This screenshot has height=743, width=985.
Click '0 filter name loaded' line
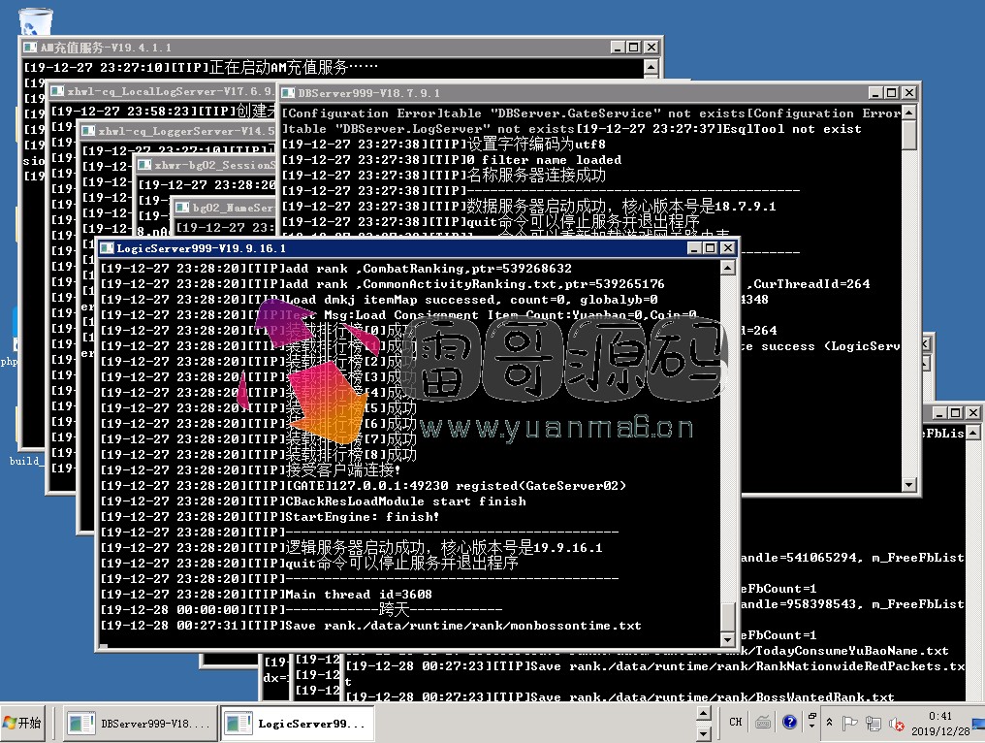coord(452,160)
